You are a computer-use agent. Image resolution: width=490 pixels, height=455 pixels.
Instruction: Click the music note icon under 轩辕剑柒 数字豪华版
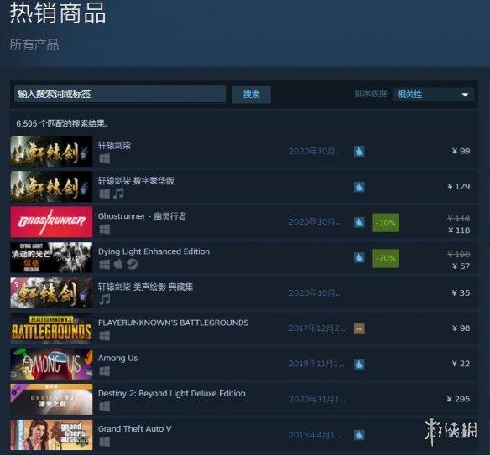(118, 194)
